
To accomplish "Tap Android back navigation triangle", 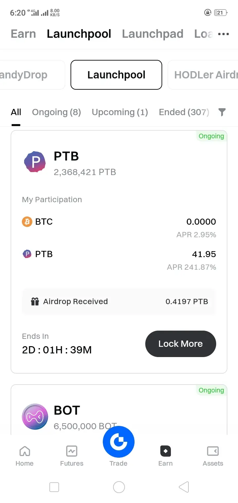I will (x=184, y=487).
